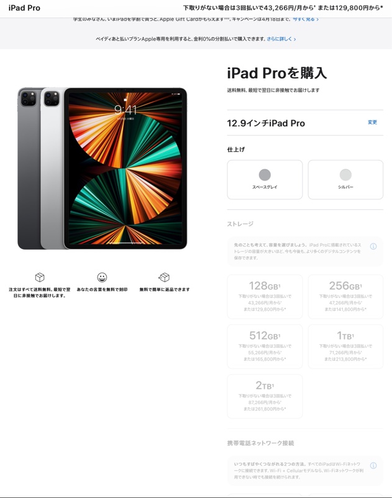Choose the 256GB storage option
The width and height of the screenshot is (392, 498).
pyautogui.click(x=345, y=297)
